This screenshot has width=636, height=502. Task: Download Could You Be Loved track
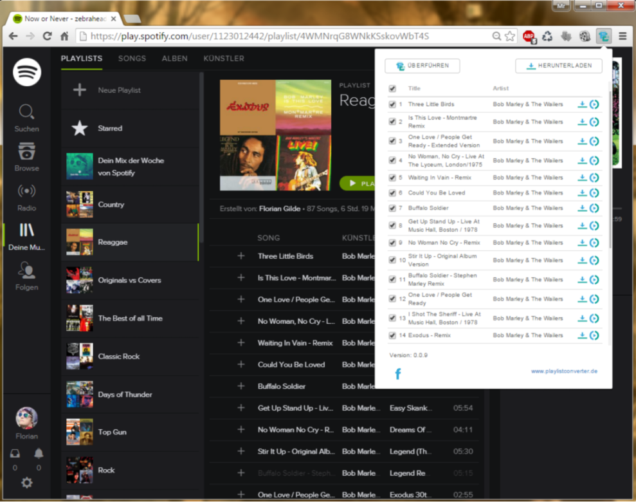pyautogui.click(x=582, y=193)
